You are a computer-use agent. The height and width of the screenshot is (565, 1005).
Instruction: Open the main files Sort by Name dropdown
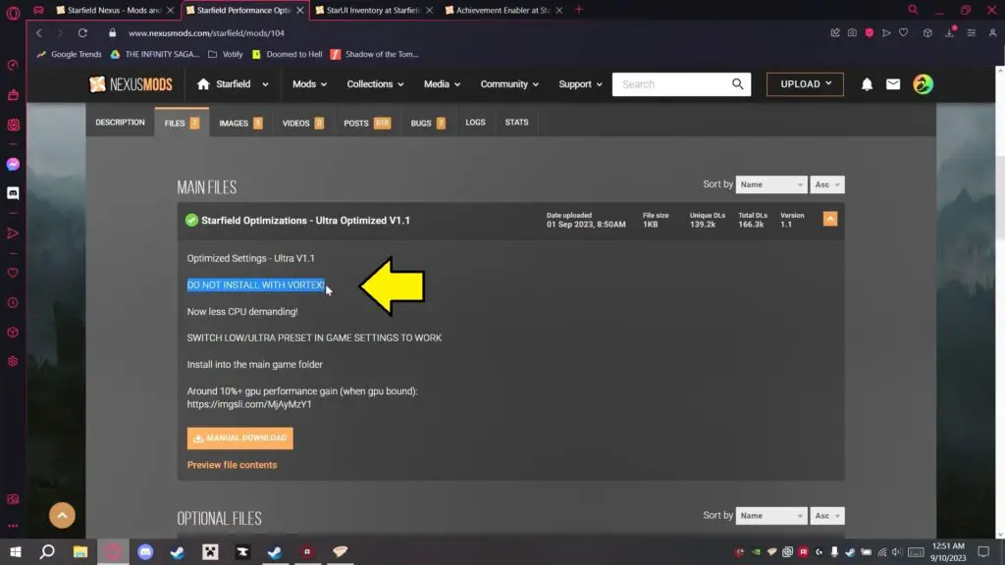(770, 184)
